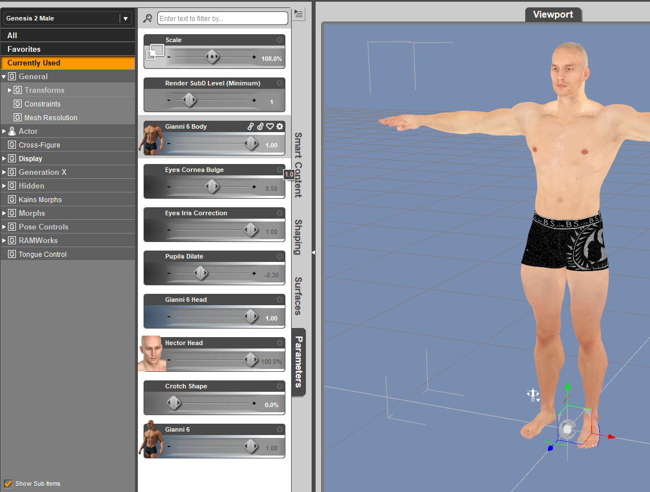
Task: Expand the Generation X group
Action: click(x=4, y=172)
